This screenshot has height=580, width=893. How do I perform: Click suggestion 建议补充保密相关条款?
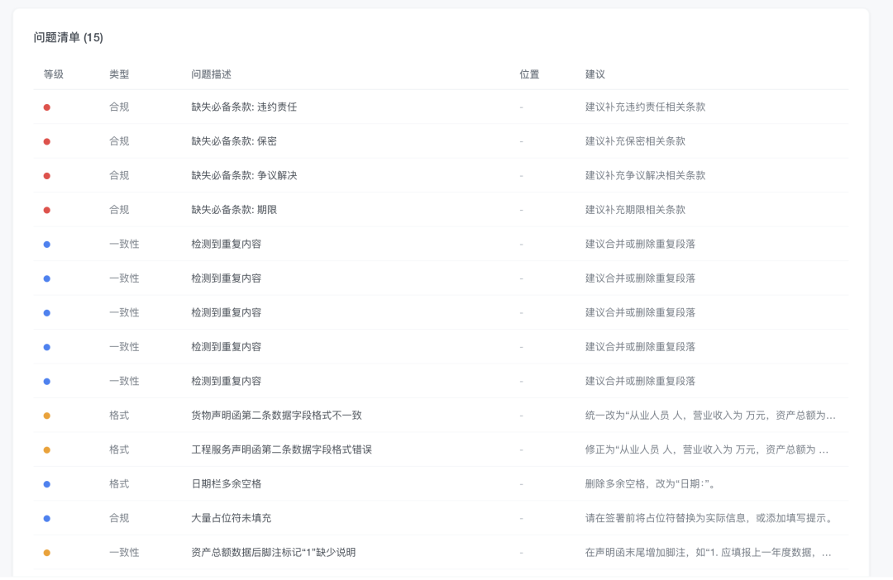tap(635, 141)
